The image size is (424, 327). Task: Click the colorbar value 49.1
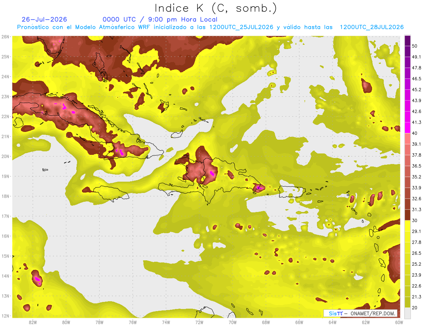point(417,57)
